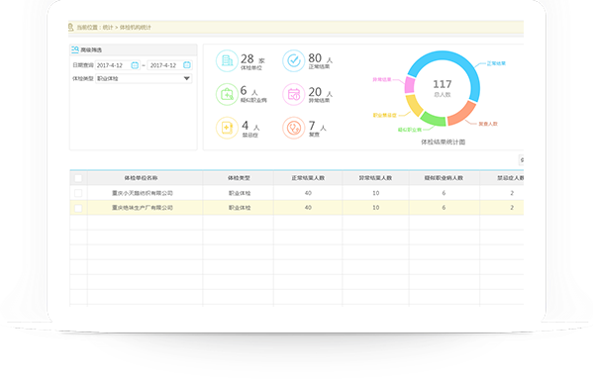Click the 异常结果人数 column header
Screen dimensions: 593x379
(375, 178)
